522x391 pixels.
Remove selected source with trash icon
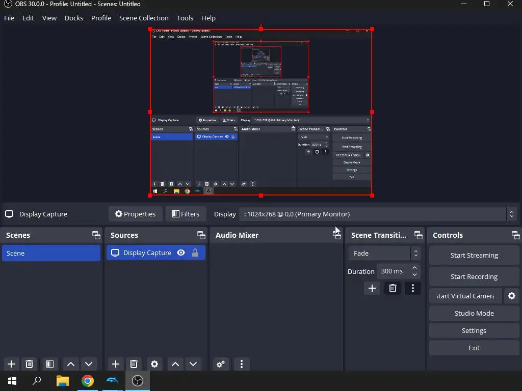tap(134, 364)
